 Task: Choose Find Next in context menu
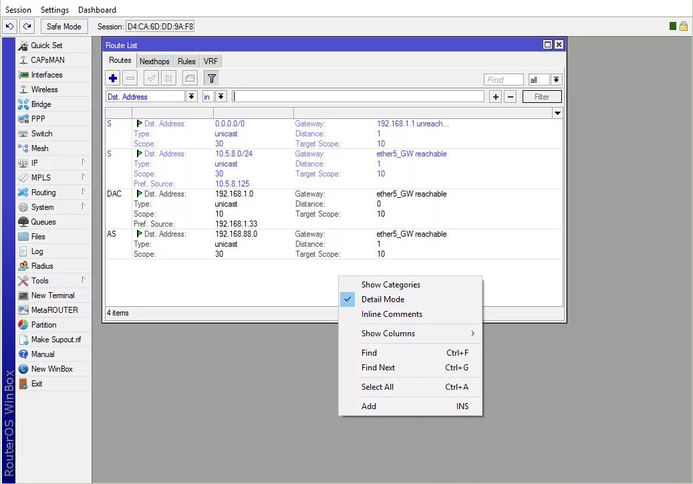click(410, 367)
